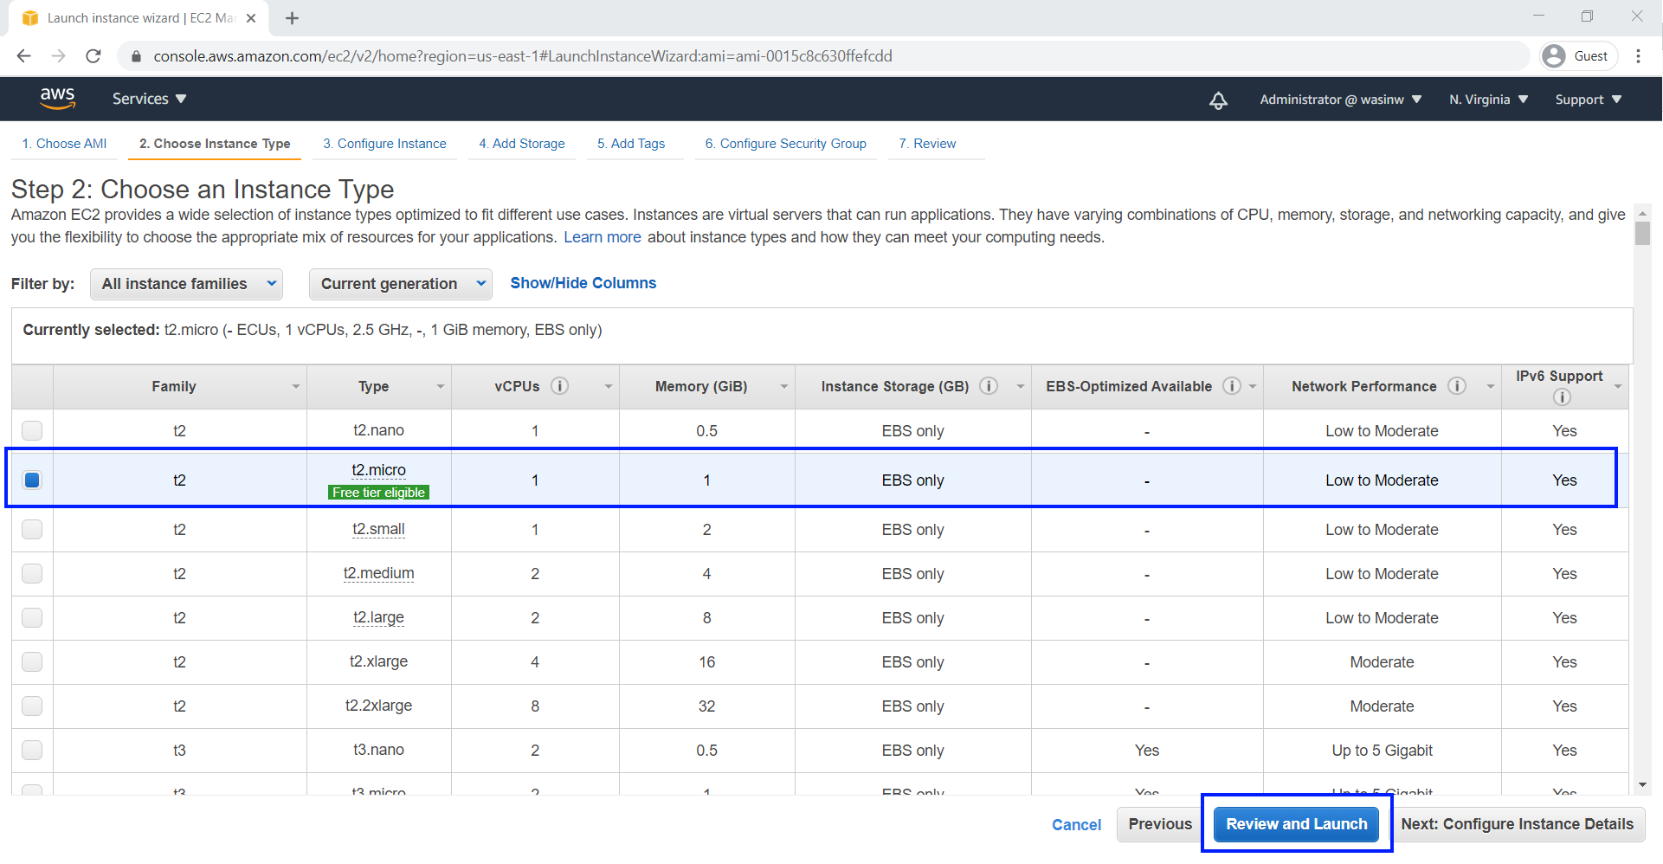The image size is (1663, 864).
Task: Click the Review and Launch button
Action: coord(1295,823)
